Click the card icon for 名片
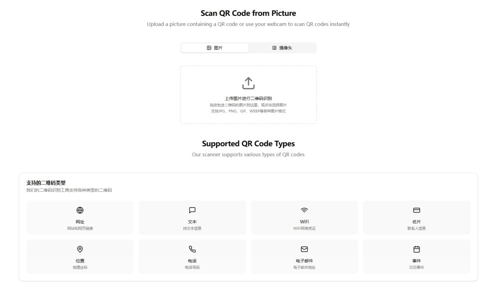Viewport: 493px width, 287px height. [416, 210]
